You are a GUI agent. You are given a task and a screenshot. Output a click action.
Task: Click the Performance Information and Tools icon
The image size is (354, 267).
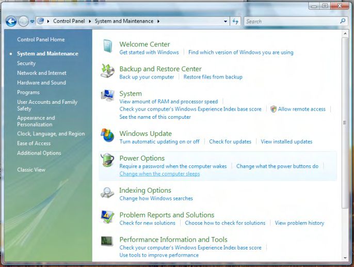(107, 241)
